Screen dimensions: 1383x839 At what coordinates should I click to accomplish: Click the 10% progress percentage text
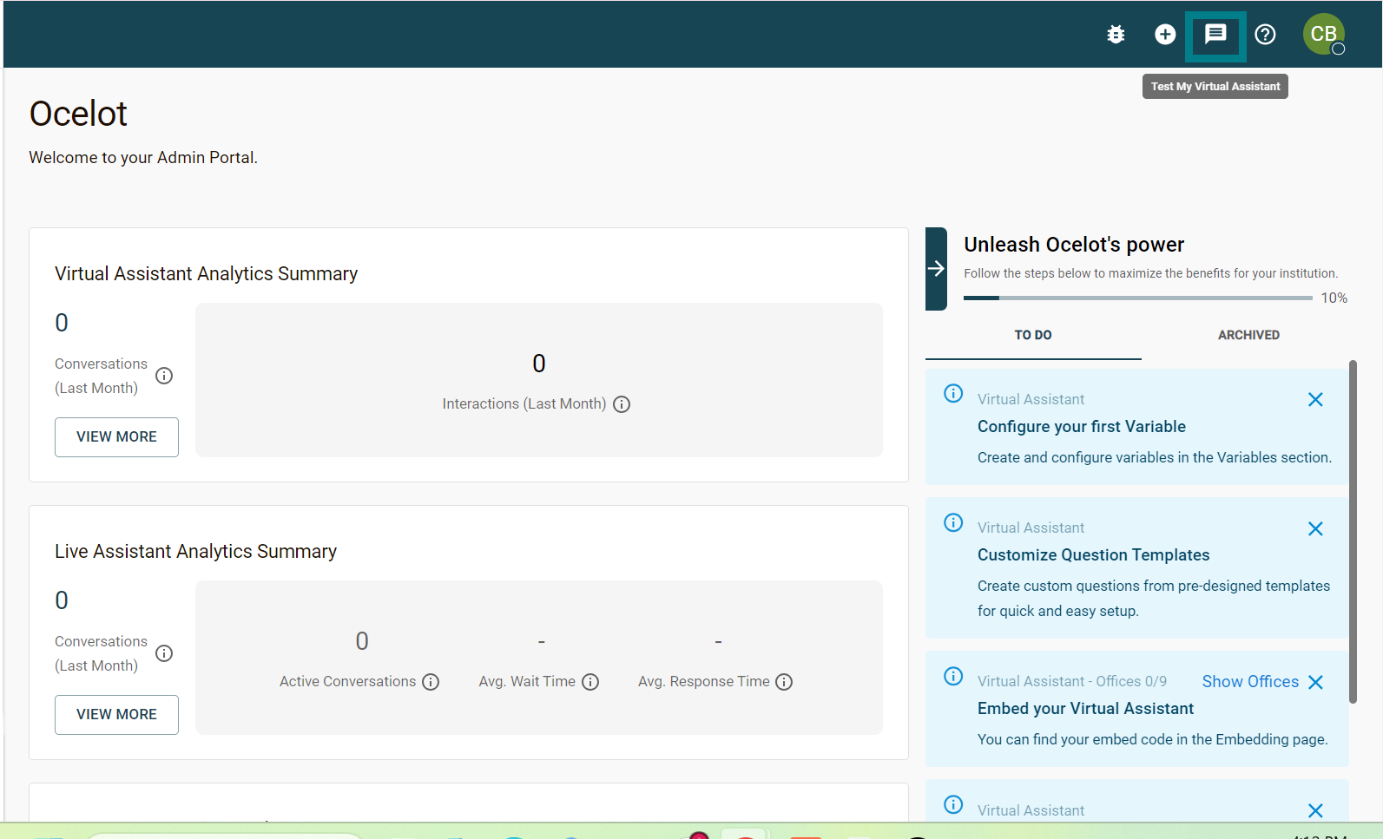[x=1334, y=298]
